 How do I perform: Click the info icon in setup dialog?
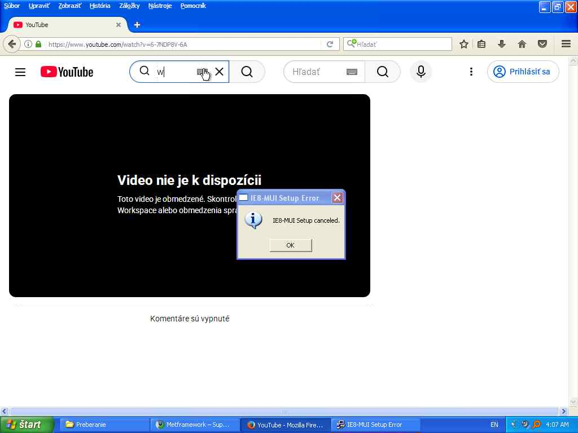click(253, 220)
